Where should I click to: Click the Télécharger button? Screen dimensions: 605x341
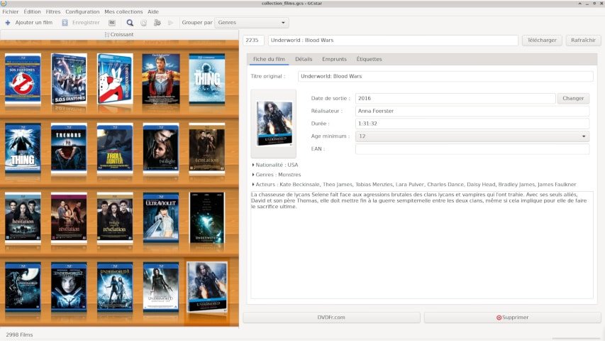[x=542, y=40]
